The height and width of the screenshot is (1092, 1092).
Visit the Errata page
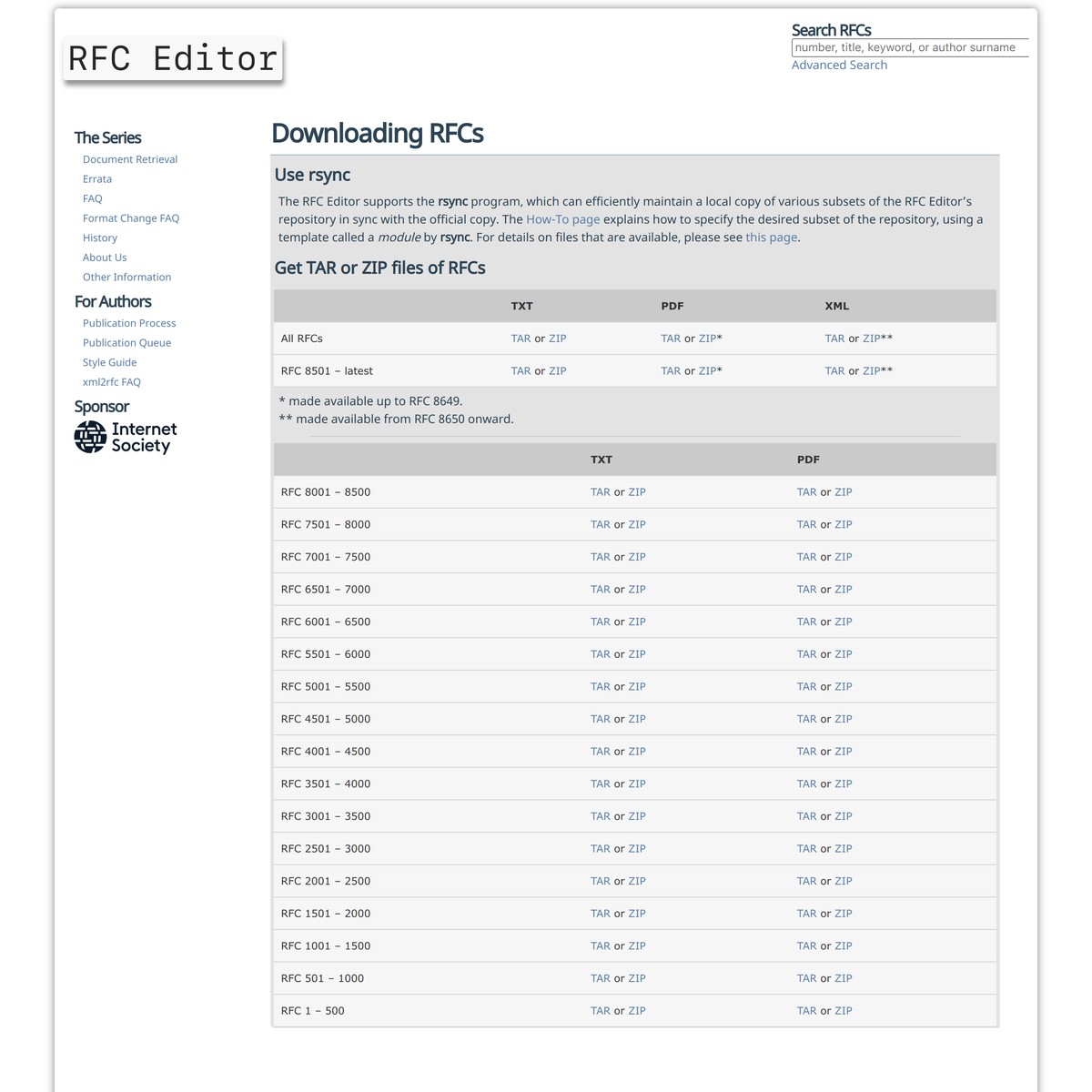[96, 178]
